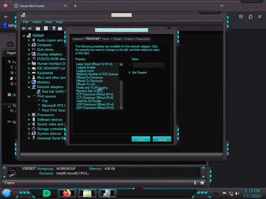Image resolution: width=266 pixels, height=199 pixels.
Task: Expand the Computer tree node
Action: (29, 45)
